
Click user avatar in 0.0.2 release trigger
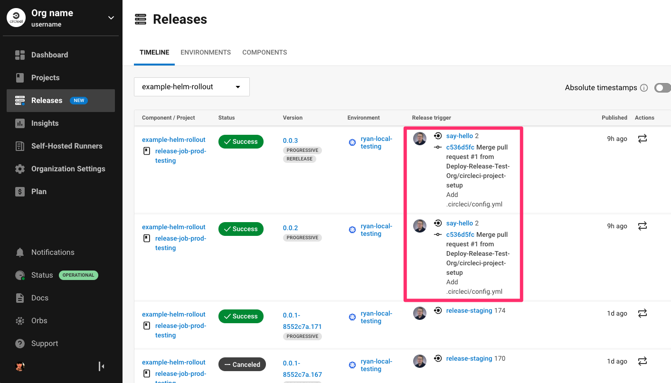420,226
